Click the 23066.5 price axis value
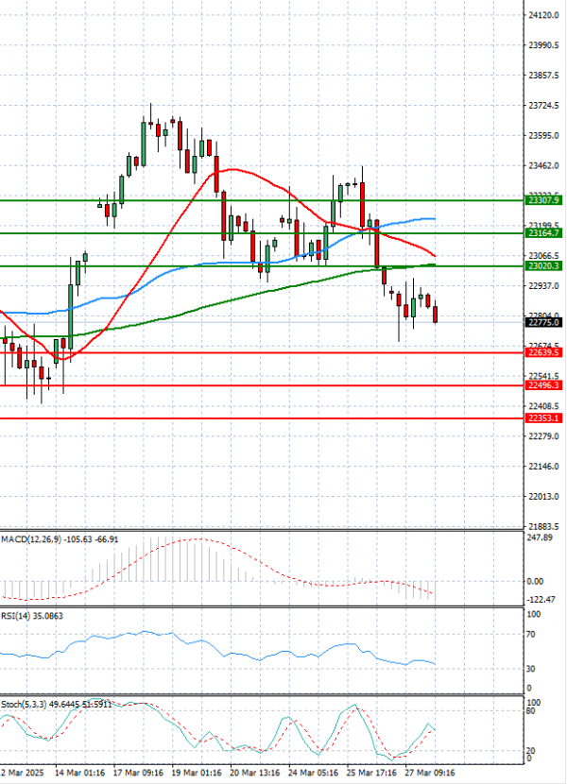567x784 pixels. tap(543, 255)
